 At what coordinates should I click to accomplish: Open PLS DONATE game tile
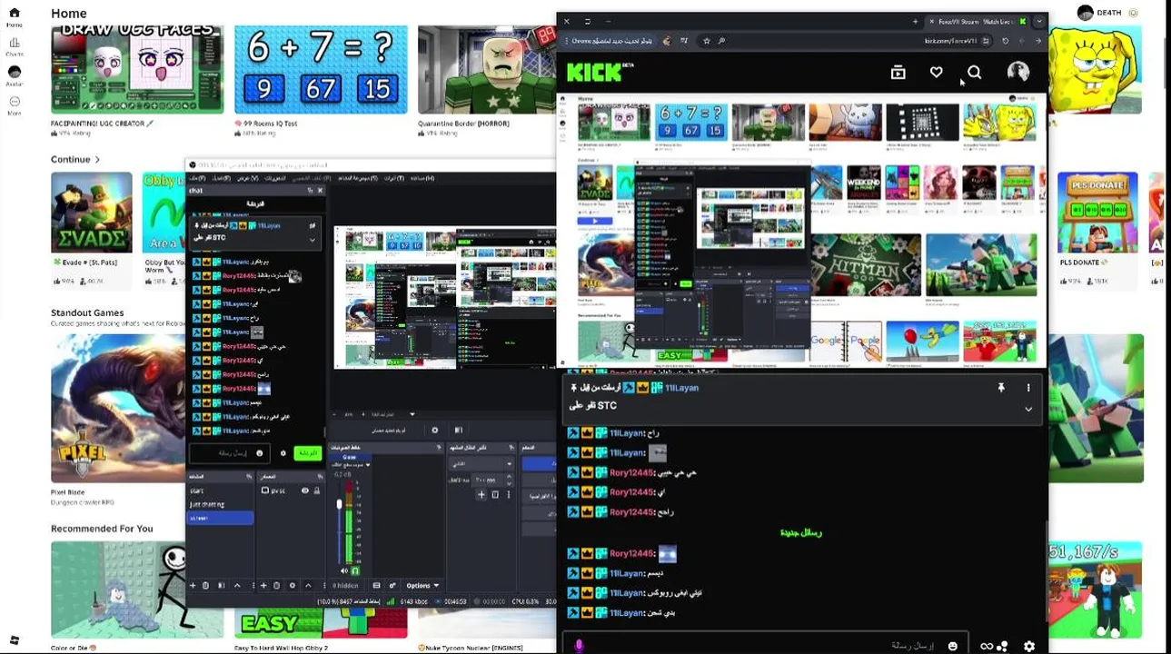click(1097, 229)
